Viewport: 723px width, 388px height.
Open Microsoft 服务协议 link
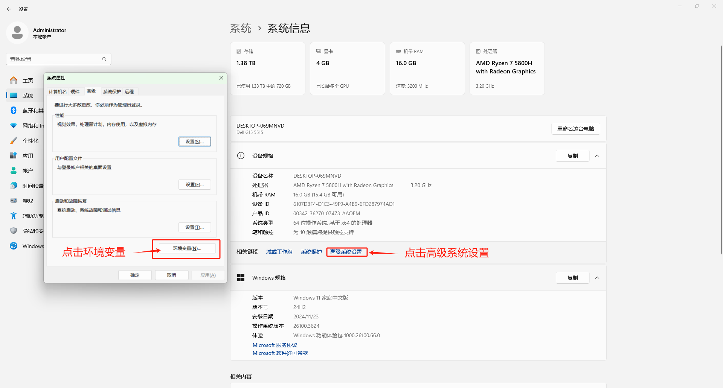click(275, 345)
